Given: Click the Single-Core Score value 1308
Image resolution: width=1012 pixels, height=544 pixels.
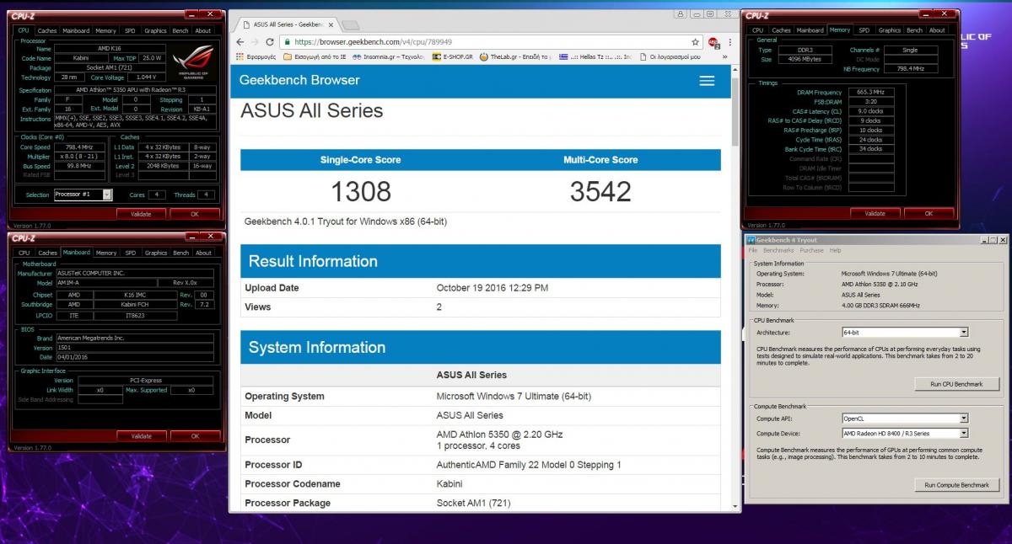Looking at the screenshot, I should [x=360, y=191].
